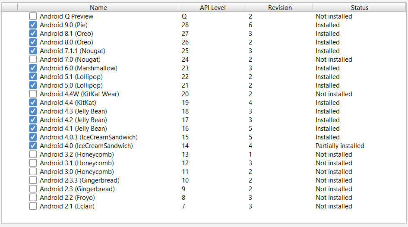Tick Android 4.4W (KitKat Wear) checkbox
This screenshot has height=227, width=408.
33,94
